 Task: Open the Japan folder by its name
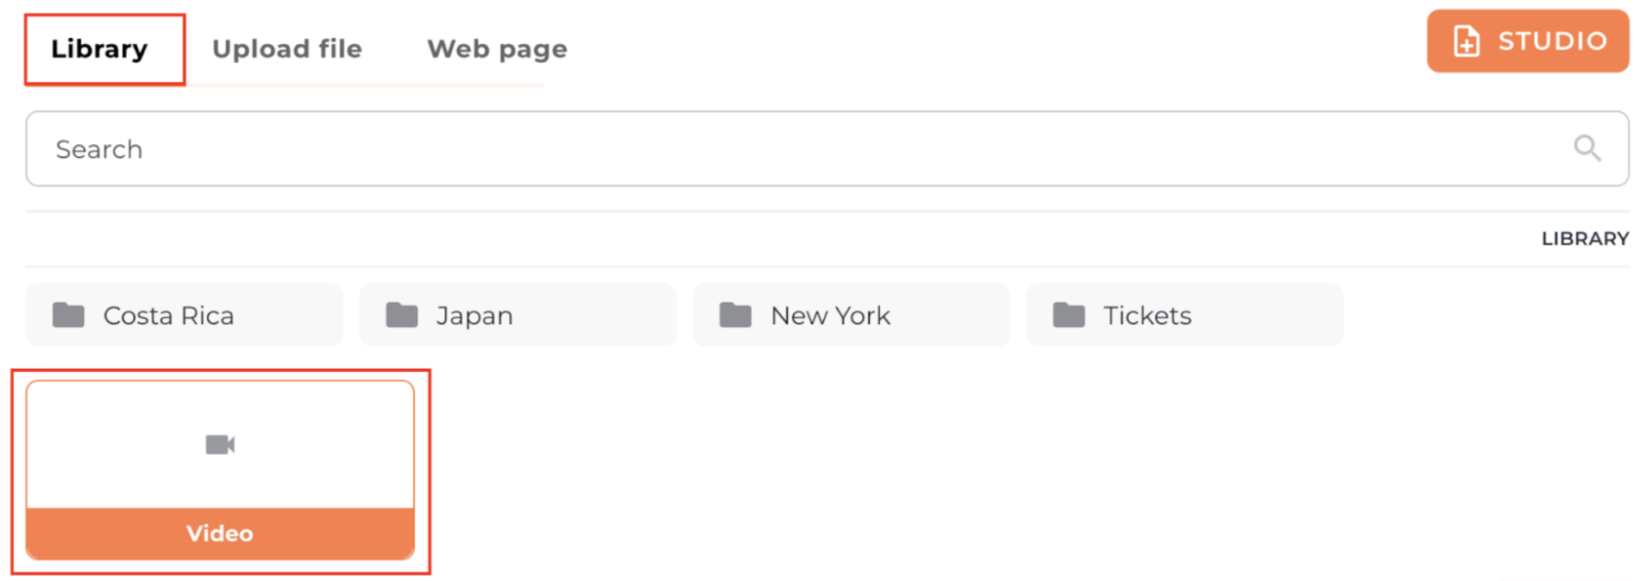coord(474,316)
